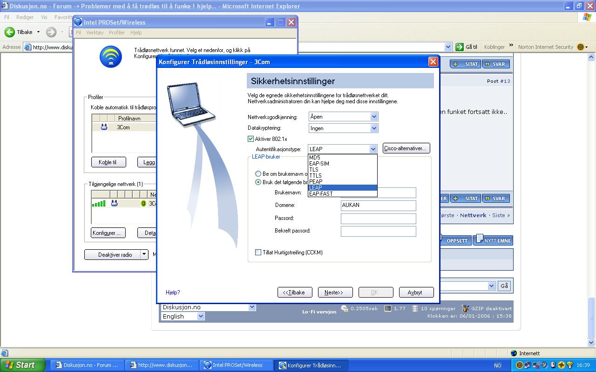This screenshot has width=596, height=372.
Task: Click the server load monitor icon
Action: pos(387,308)
